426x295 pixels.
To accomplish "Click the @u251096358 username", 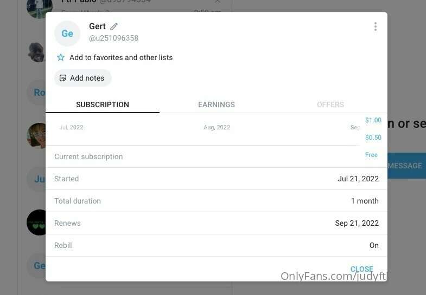I will [113, 38].
